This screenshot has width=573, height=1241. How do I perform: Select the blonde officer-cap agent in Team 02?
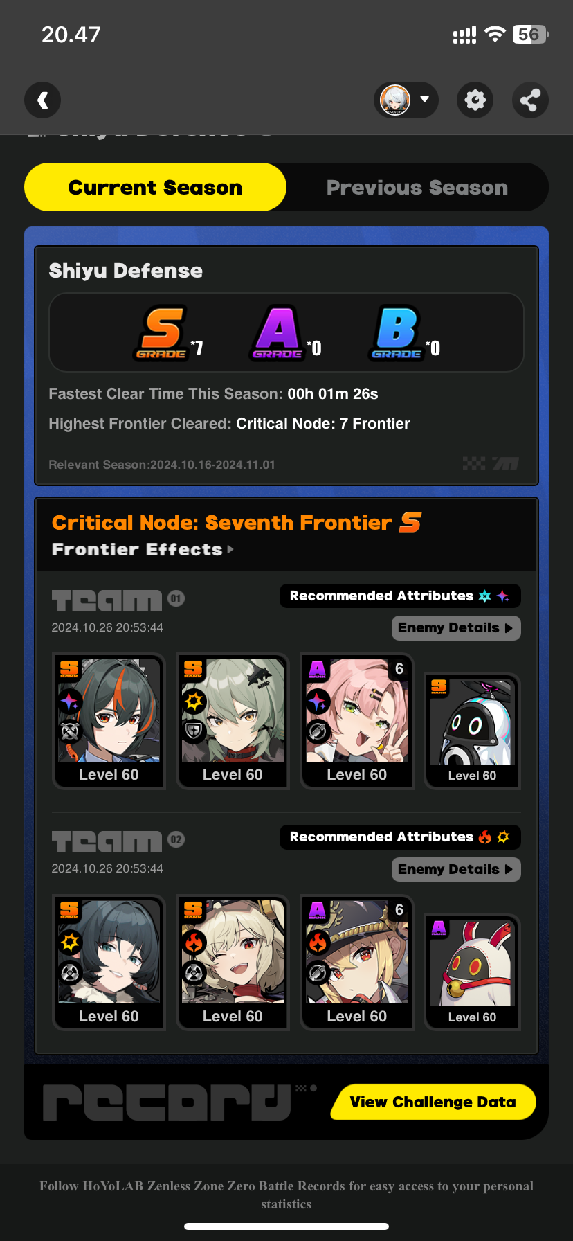click(x=357, y=962)
